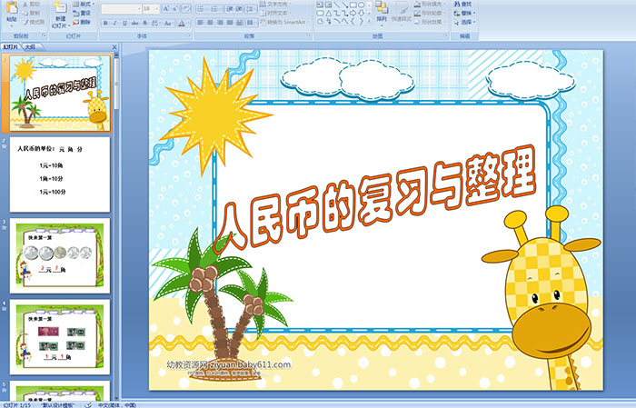Click the Find (查找) binoculars icon

coord(457,5)
